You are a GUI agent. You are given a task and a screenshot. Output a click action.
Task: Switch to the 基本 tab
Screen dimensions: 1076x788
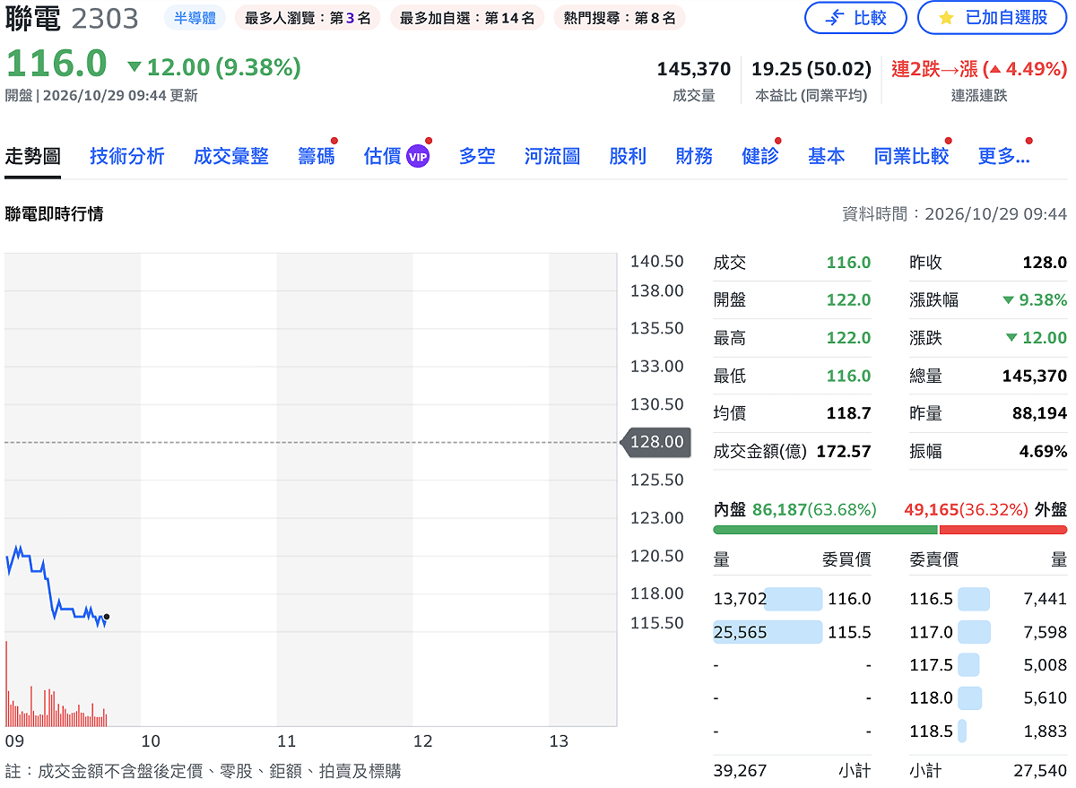827,156
